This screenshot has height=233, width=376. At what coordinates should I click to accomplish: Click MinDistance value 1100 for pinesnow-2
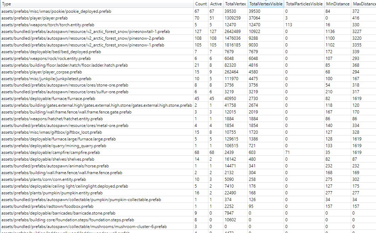[330, 38]
